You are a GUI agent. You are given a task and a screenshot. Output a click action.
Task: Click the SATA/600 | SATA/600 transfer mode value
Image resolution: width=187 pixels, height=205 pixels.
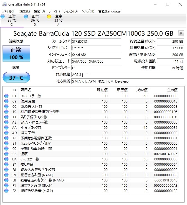click(96, 61)
